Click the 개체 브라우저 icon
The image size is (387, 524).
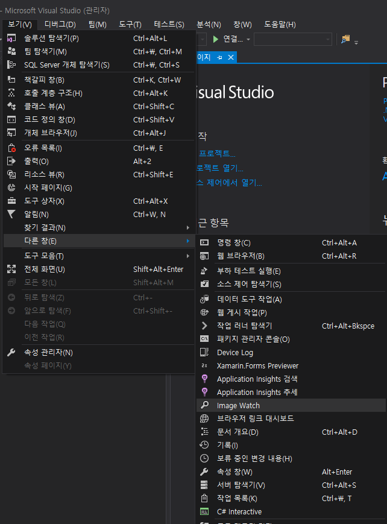11,133
